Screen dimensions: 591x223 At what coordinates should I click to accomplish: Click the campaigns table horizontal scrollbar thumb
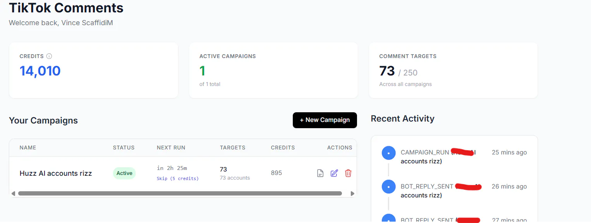(180, 193)
